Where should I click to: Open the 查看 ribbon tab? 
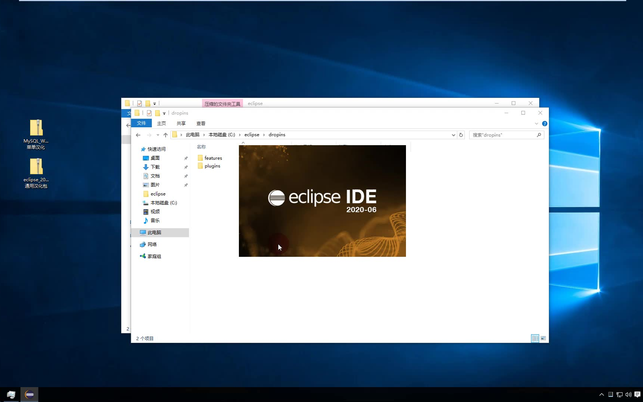[201, 124]
